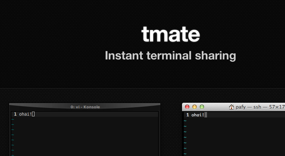Click line number 1 in Konsole window

click(x=15, y=114)
